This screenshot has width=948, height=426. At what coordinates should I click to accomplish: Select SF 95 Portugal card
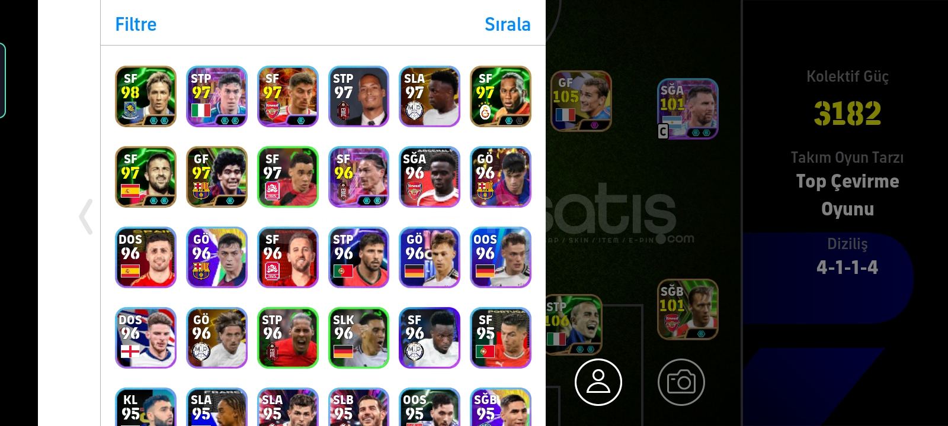[x=501, y=338]
